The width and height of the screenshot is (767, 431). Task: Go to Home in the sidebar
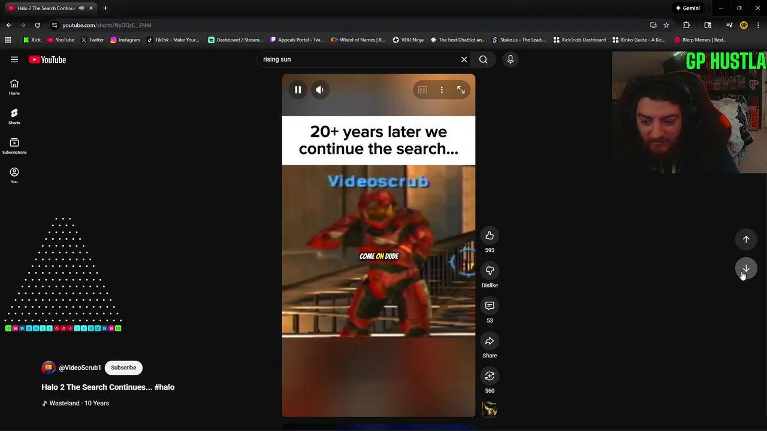point(14,87)
